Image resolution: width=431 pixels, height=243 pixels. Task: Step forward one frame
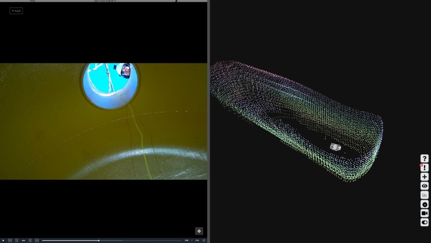point(30,240)
